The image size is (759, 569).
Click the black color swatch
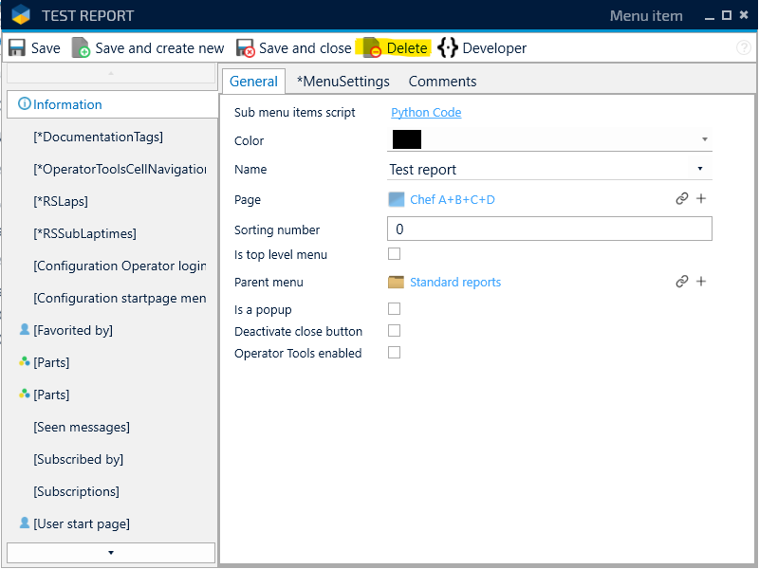pyautogui.click(x=406, y=139)
